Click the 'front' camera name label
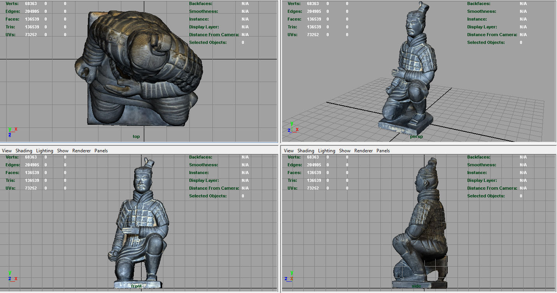The width and height of the screenshot is (557, 293). pyautogui.click(x=137, y=286)
